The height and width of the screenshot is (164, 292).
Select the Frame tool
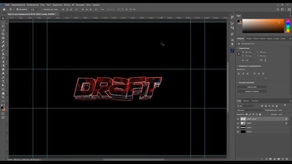pos(3,38)
